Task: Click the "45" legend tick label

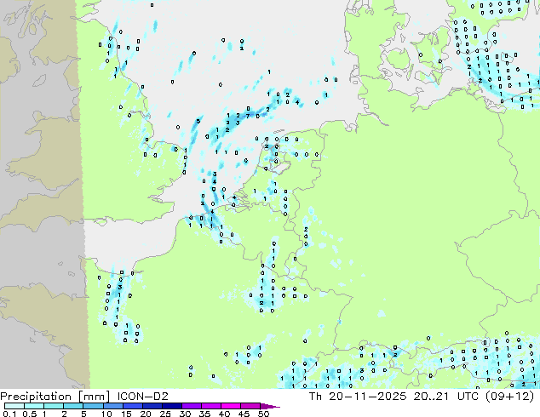Action: tap(244, 414)
